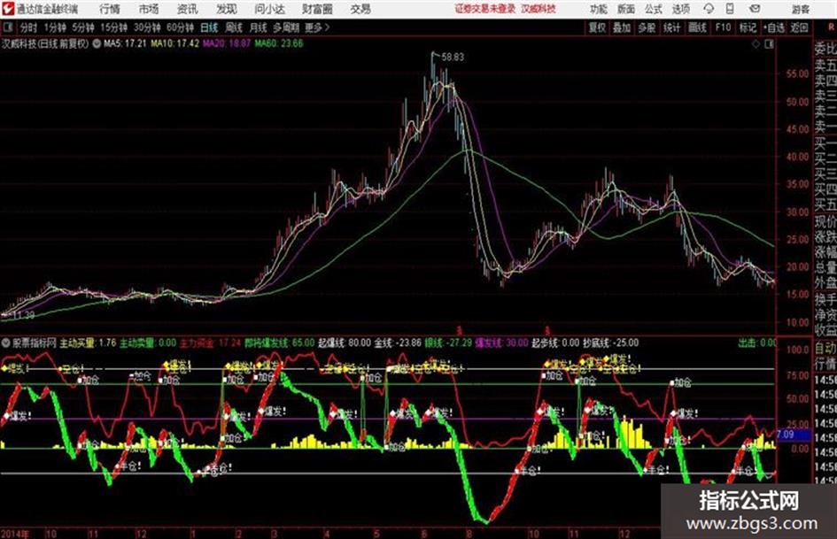The height and width of the screenshot is (539, 837).
Task: Open the 交易 menu
Action: (x=360, y=9)
